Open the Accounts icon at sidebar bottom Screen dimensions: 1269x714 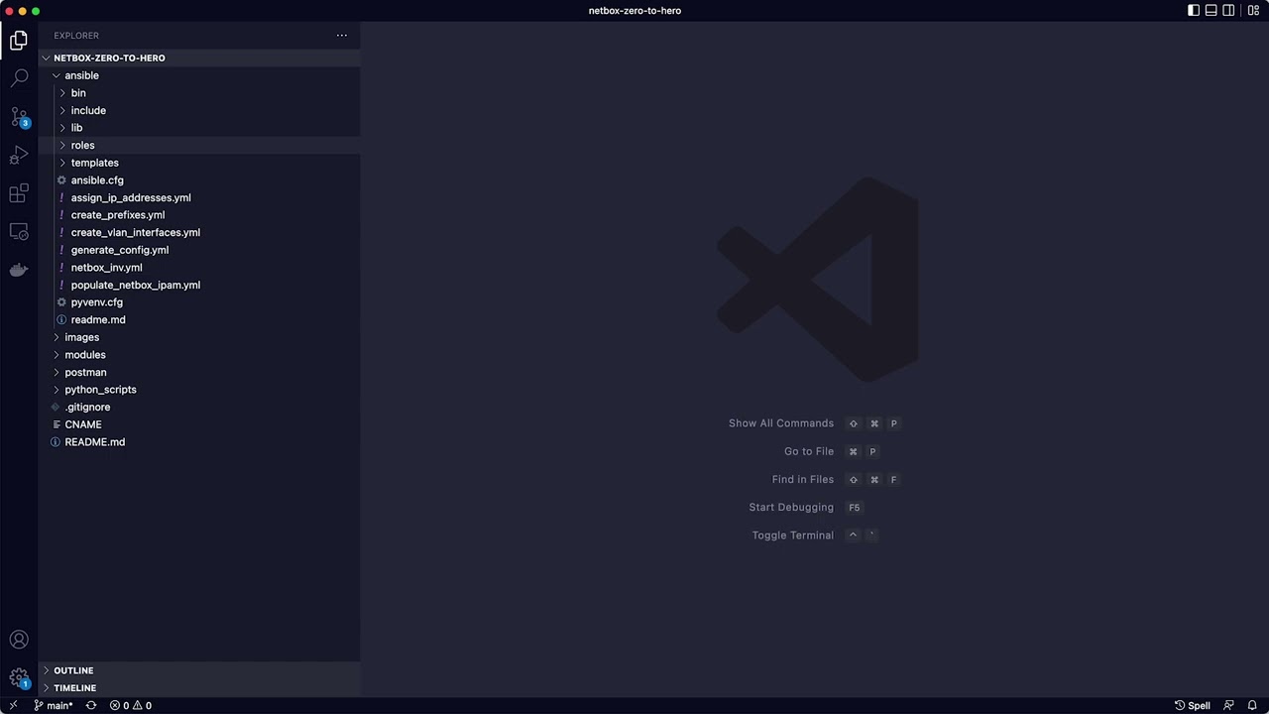pos(19,640)
